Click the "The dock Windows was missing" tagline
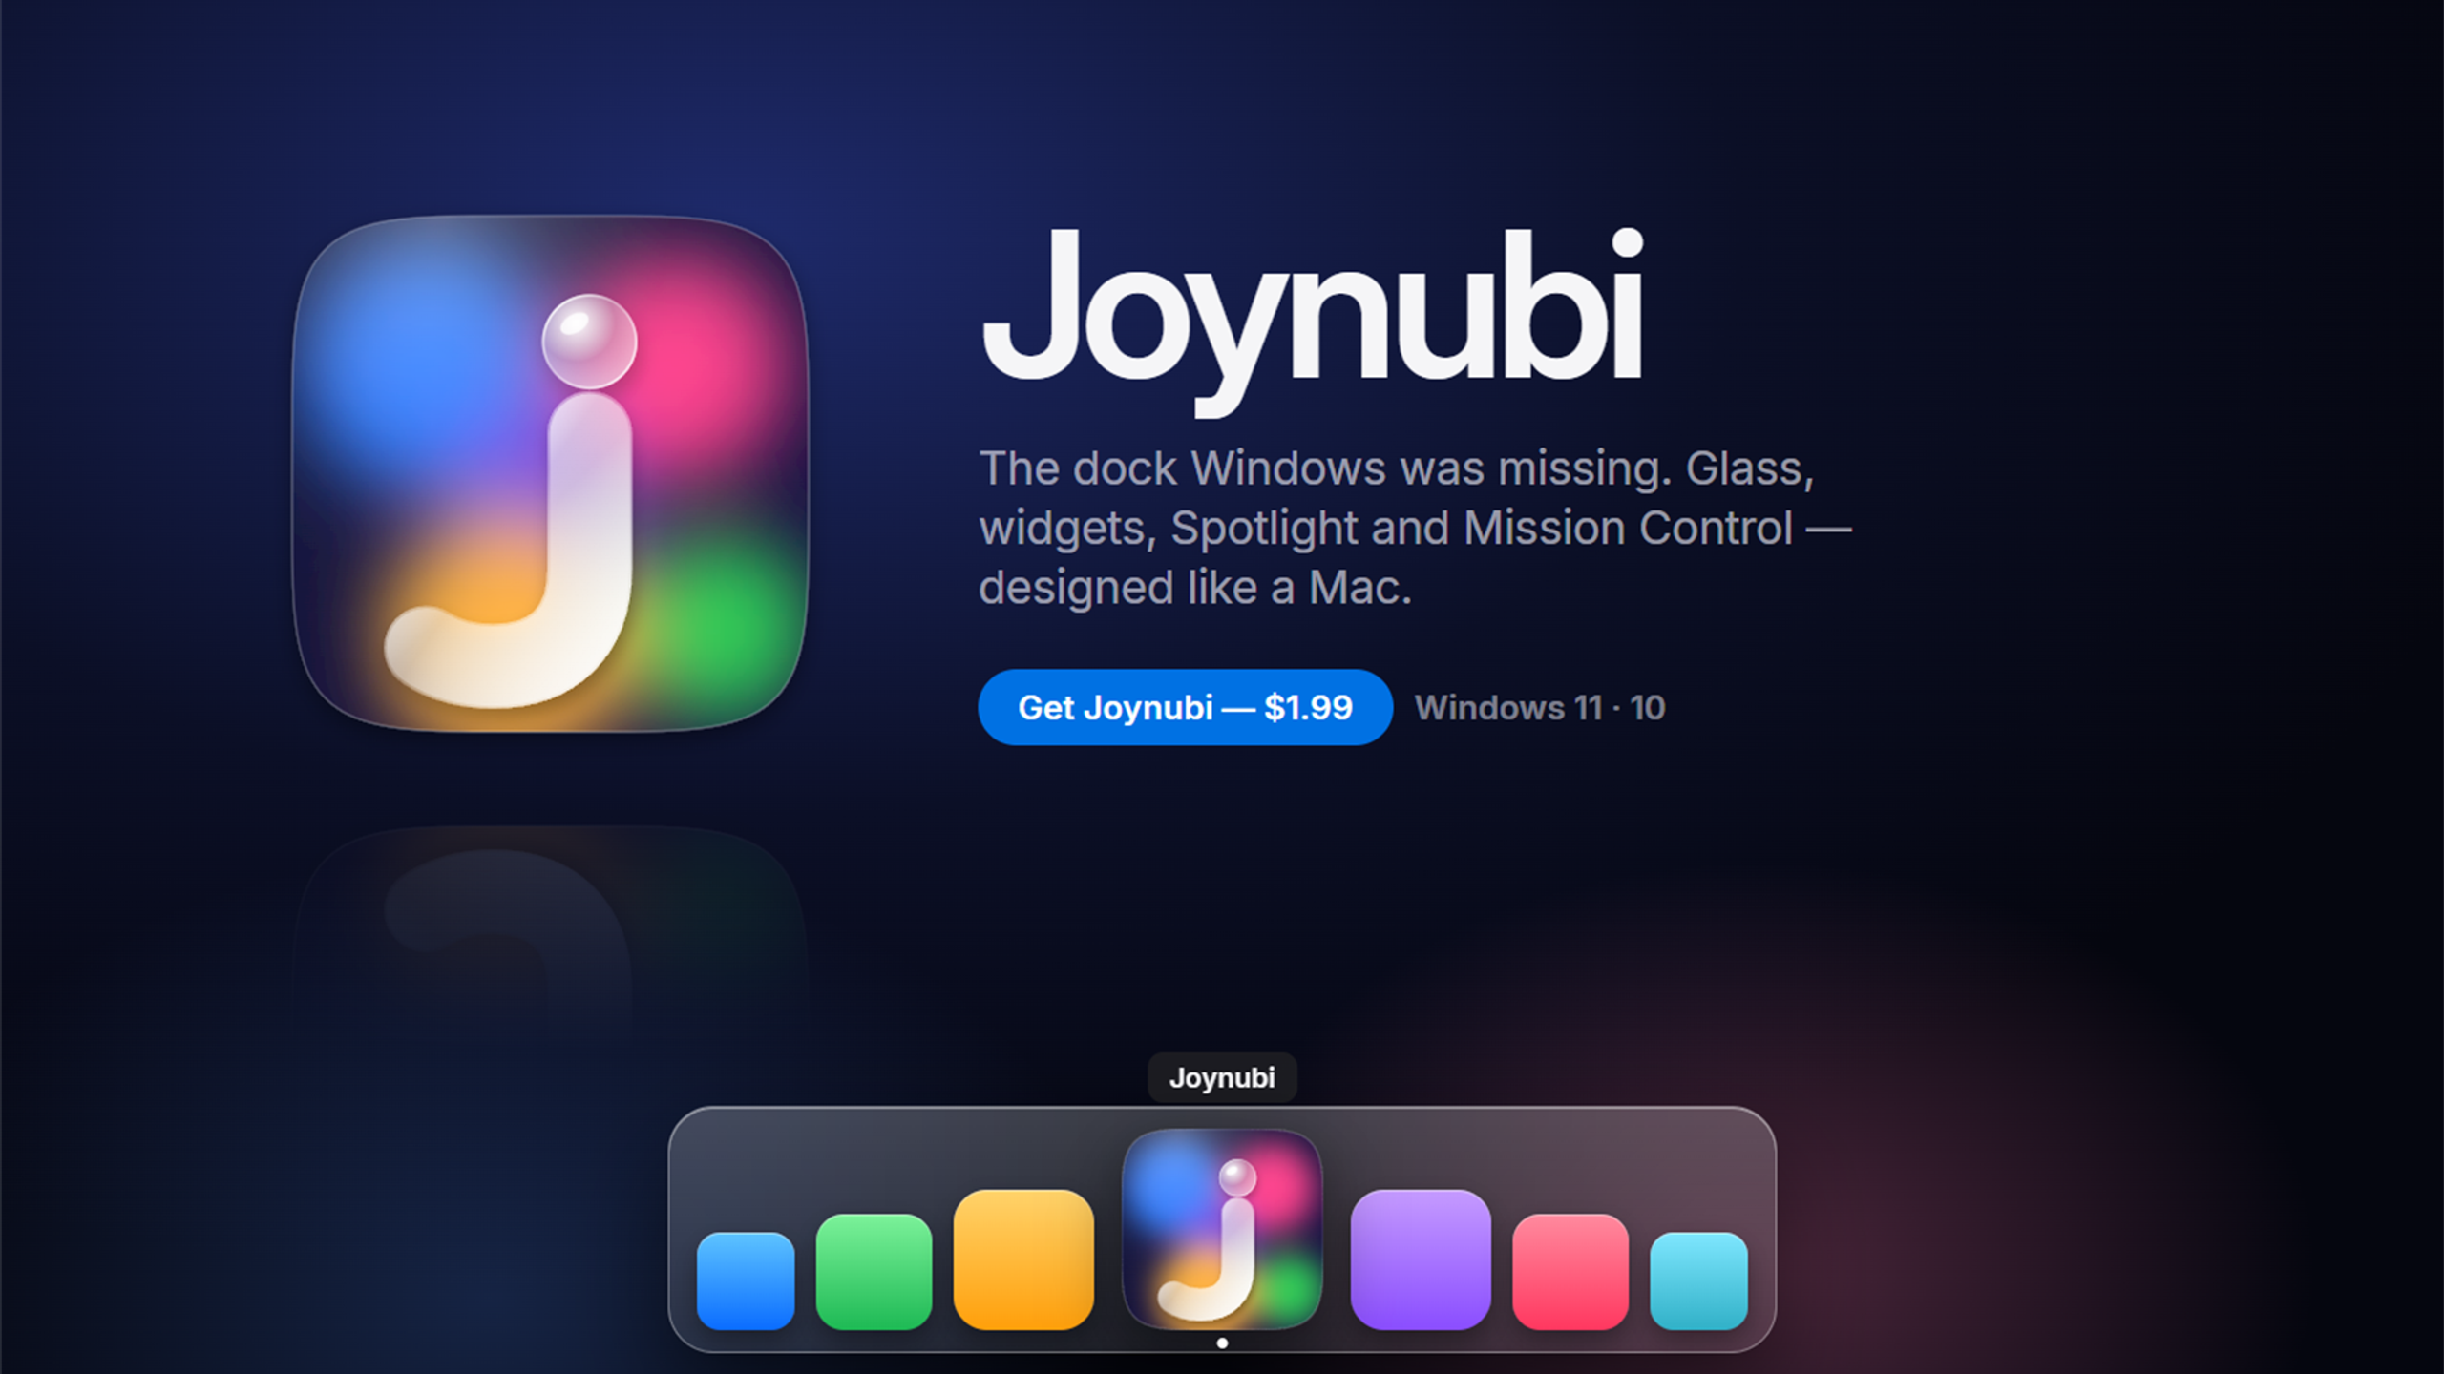This screenshot has width=2444, height=1374. (1415, 528)
